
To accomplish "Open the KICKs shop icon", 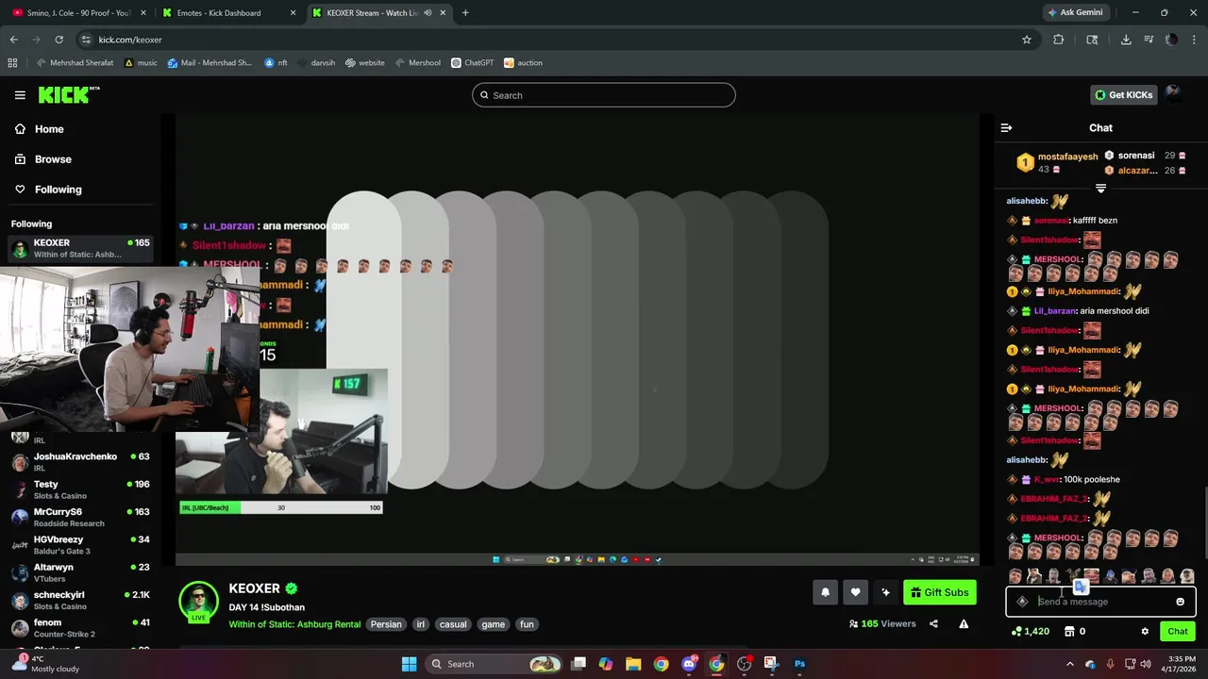I will [1069, 631].
